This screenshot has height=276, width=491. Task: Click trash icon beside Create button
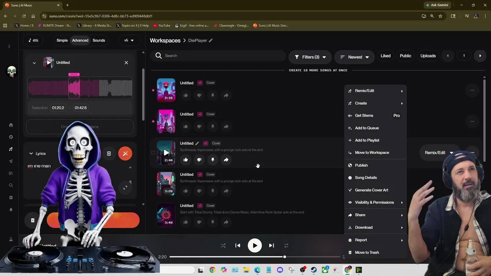pos(33,220)
